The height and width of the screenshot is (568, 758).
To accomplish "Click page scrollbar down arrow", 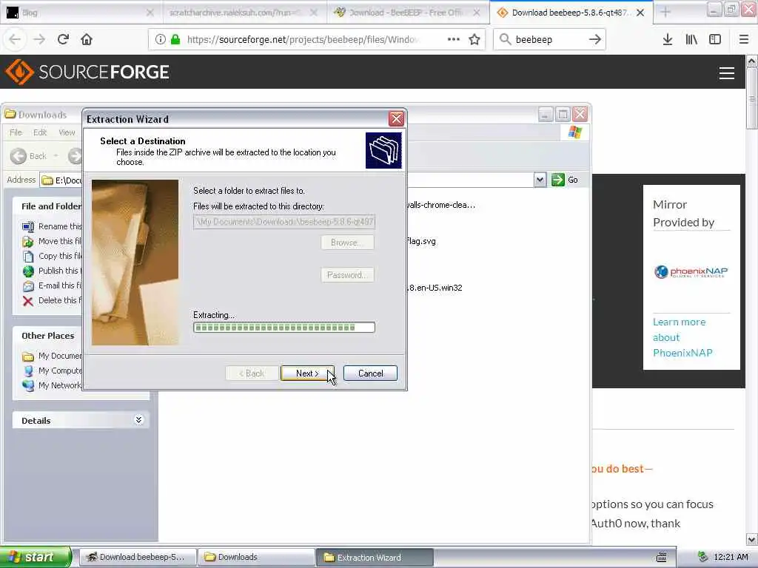I will [x=752, y=539].
